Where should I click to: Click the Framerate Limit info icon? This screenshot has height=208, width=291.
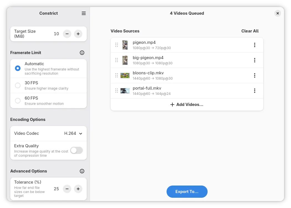click(x=82, y=53)
